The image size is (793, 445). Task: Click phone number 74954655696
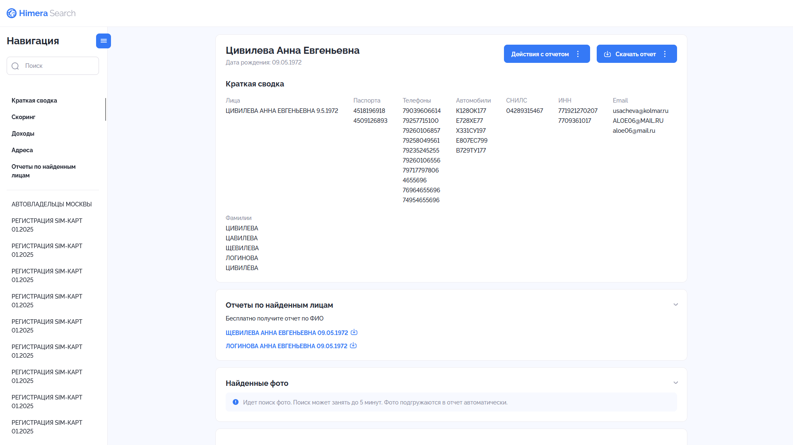(x=421, y=200)
